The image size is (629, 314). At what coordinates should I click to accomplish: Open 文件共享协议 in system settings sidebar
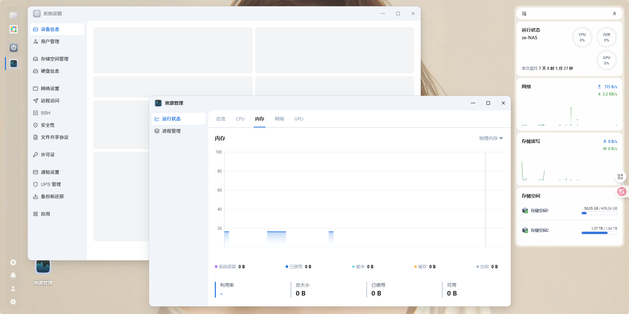57,137
